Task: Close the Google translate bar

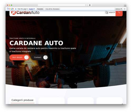Action: tap(125, 9)
